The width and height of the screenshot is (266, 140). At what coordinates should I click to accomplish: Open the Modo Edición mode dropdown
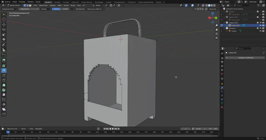coord(15,5)
